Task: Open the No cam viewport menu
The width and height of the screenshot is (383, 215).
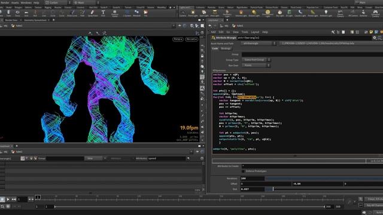Action: coord(191,39)
